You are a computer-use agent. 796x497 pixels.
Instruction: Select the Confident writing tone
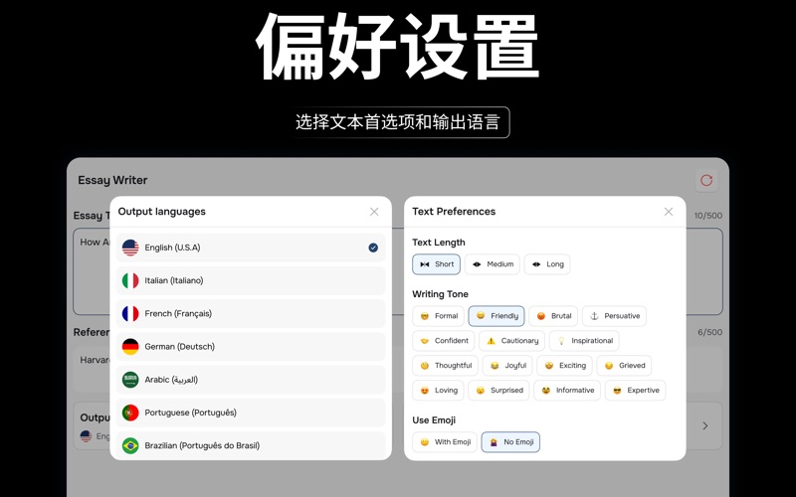(444, 341)
